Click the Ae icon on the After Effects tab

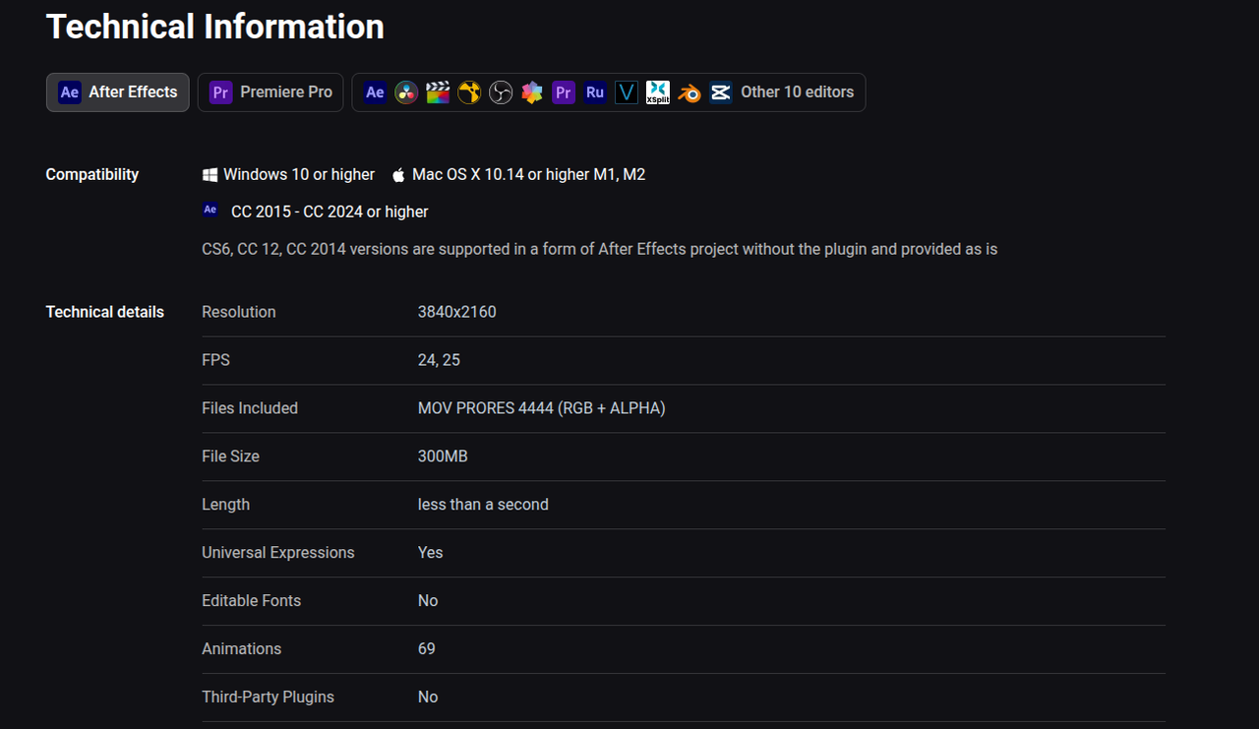pos(70,92)
